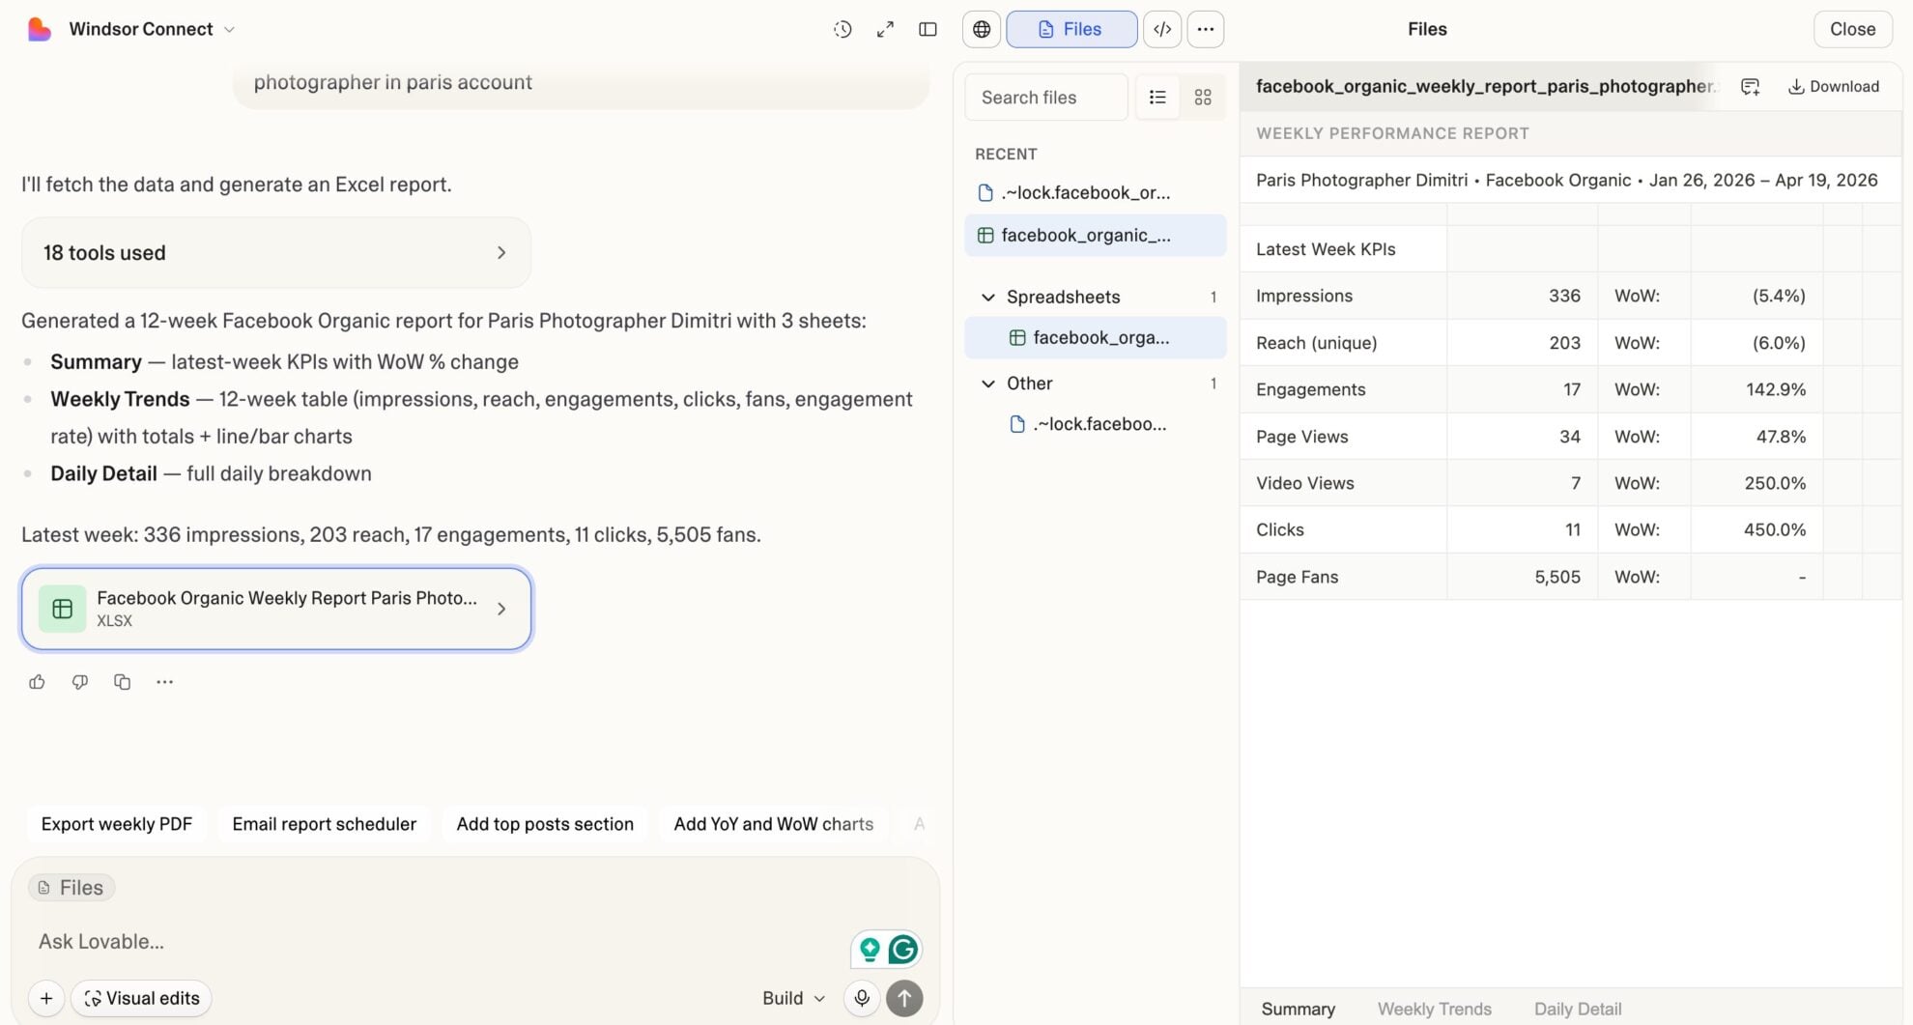Click the Grammarly icon in the chat box
The width and height of the screenshot is (1913, 1025).
click(903, 950)
